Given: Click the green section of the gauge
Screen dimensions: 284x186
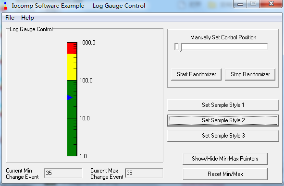Looking at the screenshot, I should 72,118.
